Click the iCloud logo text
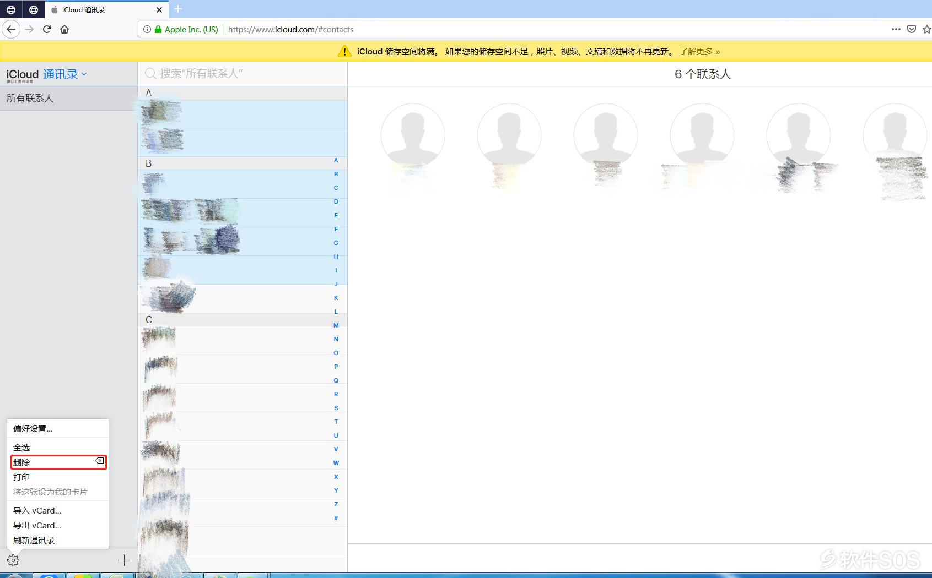The width and height of the screenshot is (932, 578). tap(22, 74)
